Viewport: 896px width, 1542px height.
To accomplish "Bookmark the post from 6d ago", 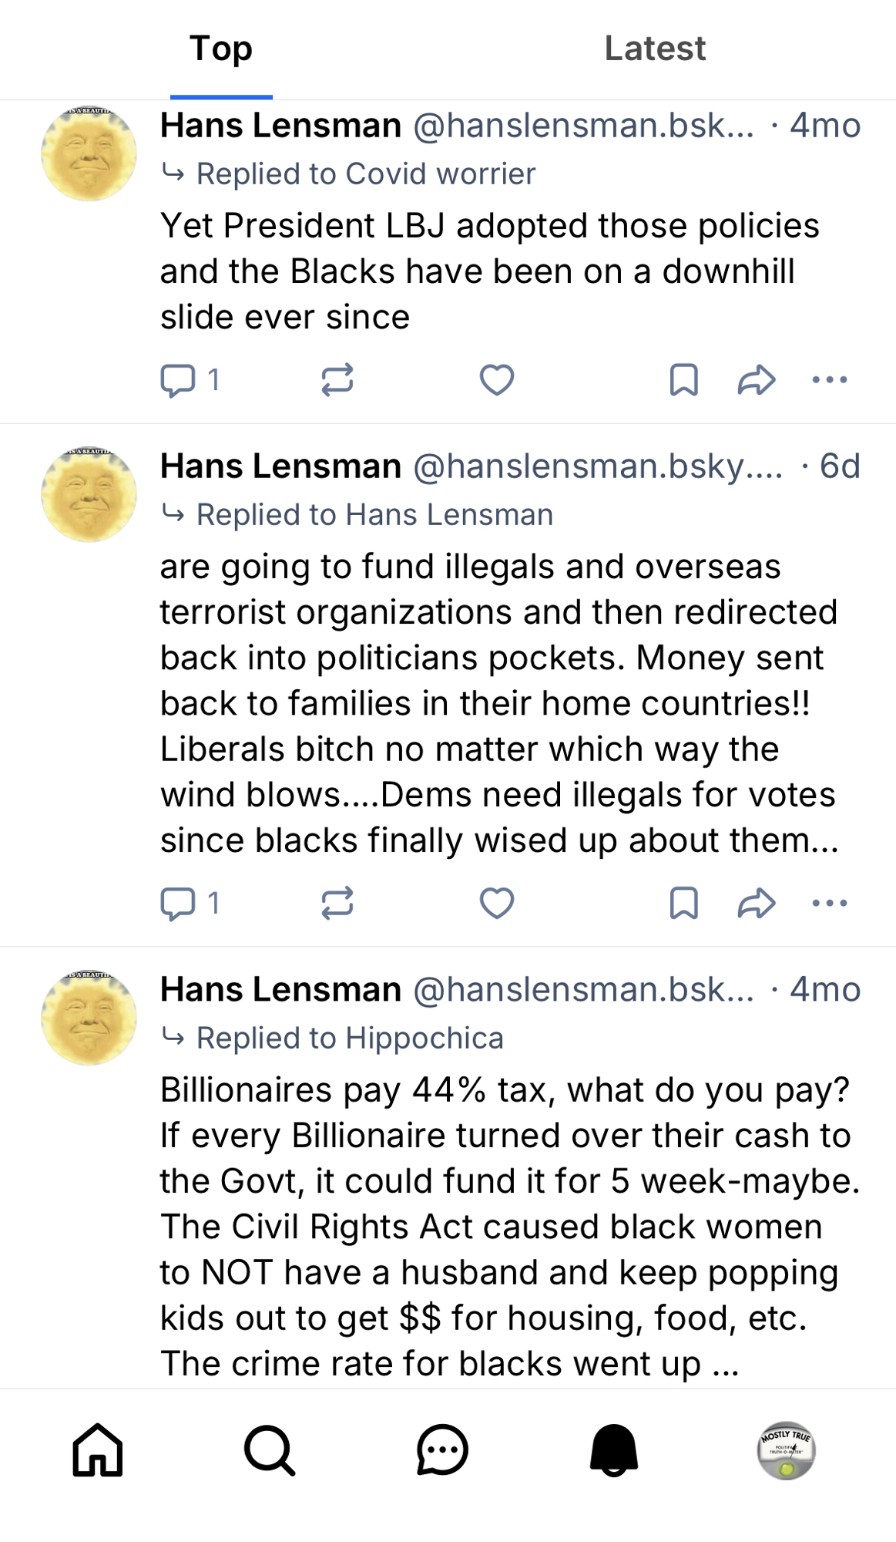I will point(683,904).
